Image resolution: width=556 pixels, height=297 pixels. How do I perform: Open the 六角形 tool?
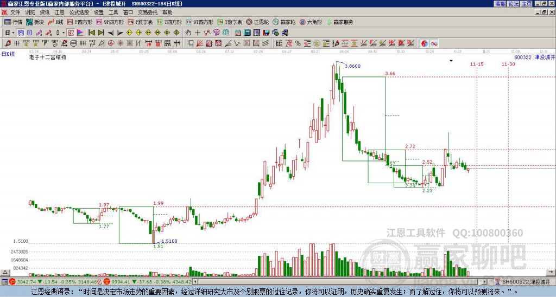311,22
